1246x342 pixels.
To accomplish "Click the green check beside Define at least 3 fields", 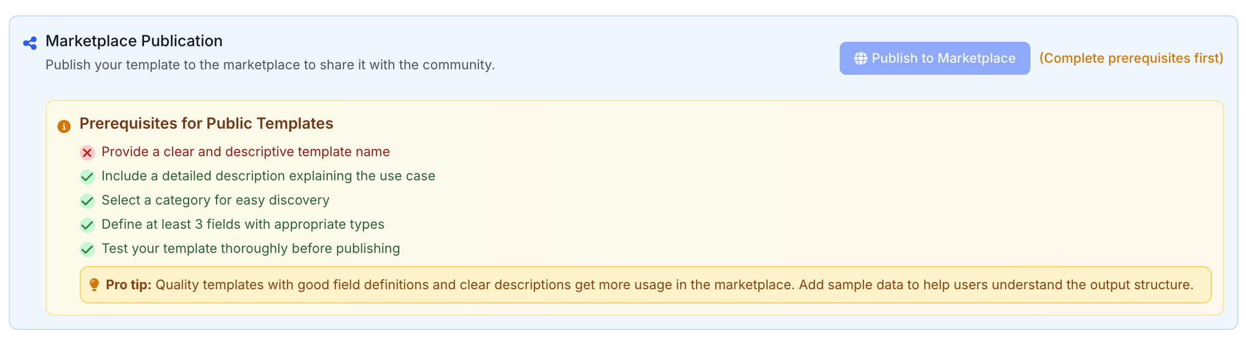I will (x=87, y=225).
